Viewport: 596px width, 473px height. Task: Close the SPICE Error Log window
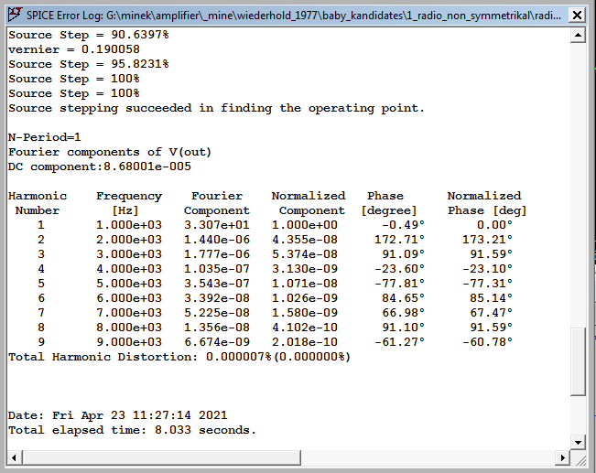click(x=577, y=16)
